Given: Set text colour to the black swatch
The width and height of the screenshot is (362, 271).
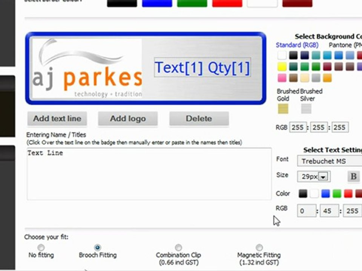Looking at the screenshot, I should click(x=303, y=193).
